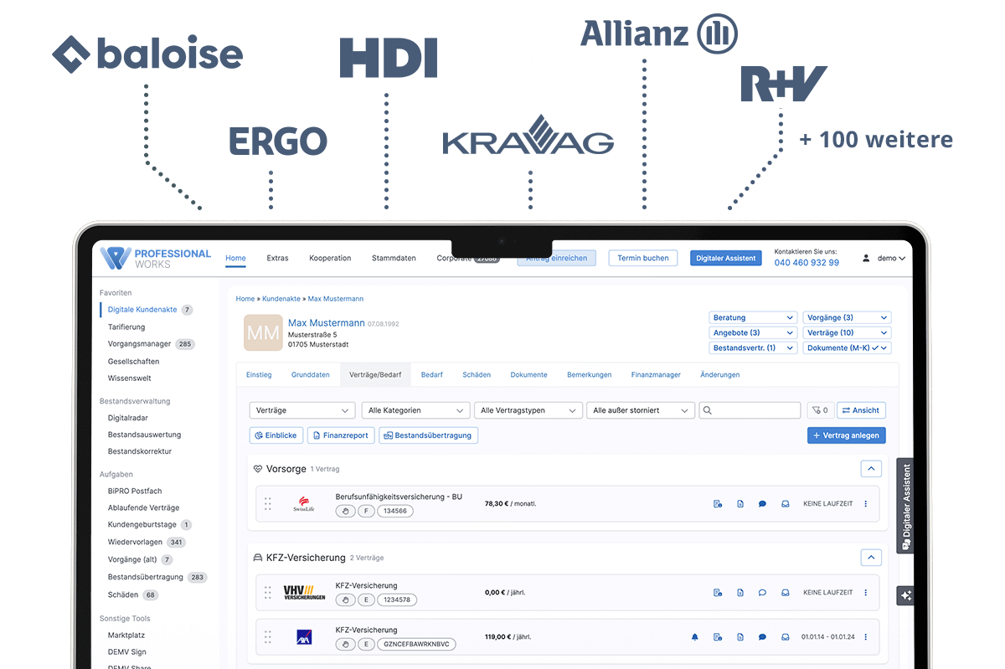Image resolution: width=1005 pixels, height=669 pixels.
Task: Click the Vertrag anlegen button
Action: point(846,435)
